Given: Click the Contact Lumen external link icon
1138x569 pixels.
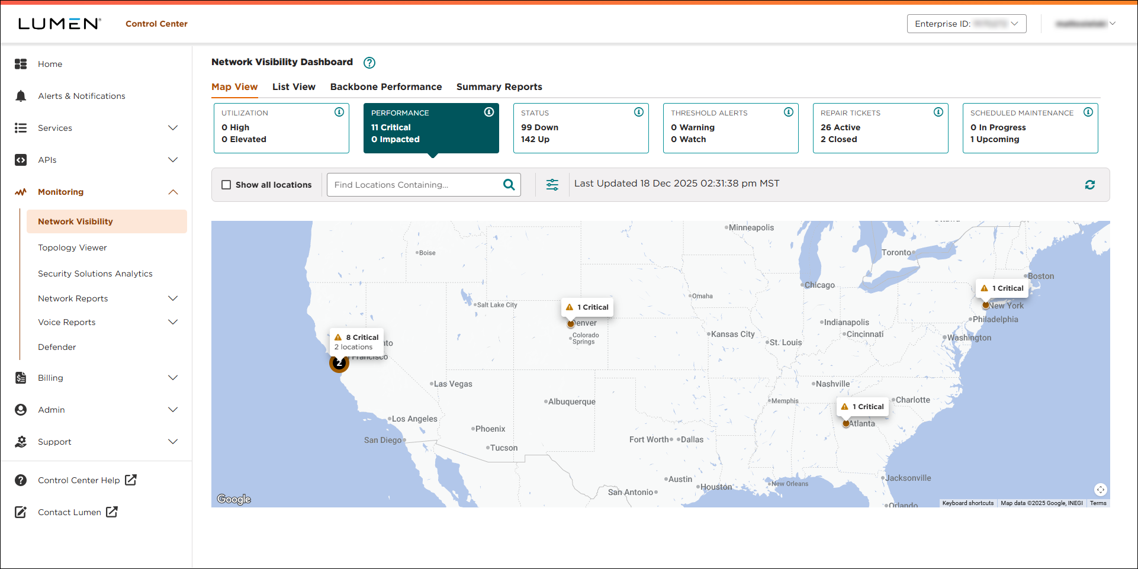Looking at the screenshot, I should tap(111, 512).
